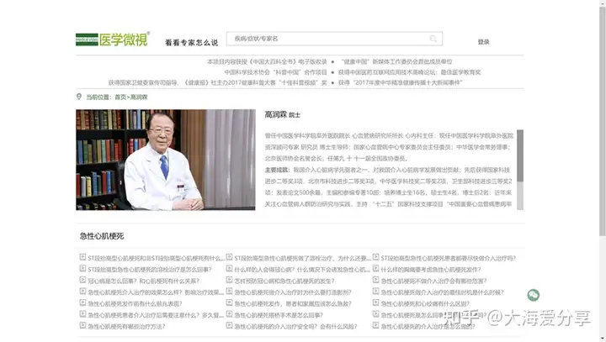Screen dimensions: 606x342
Task: Click the location pin icon beside 当前位置
Action: coord(79,97)
